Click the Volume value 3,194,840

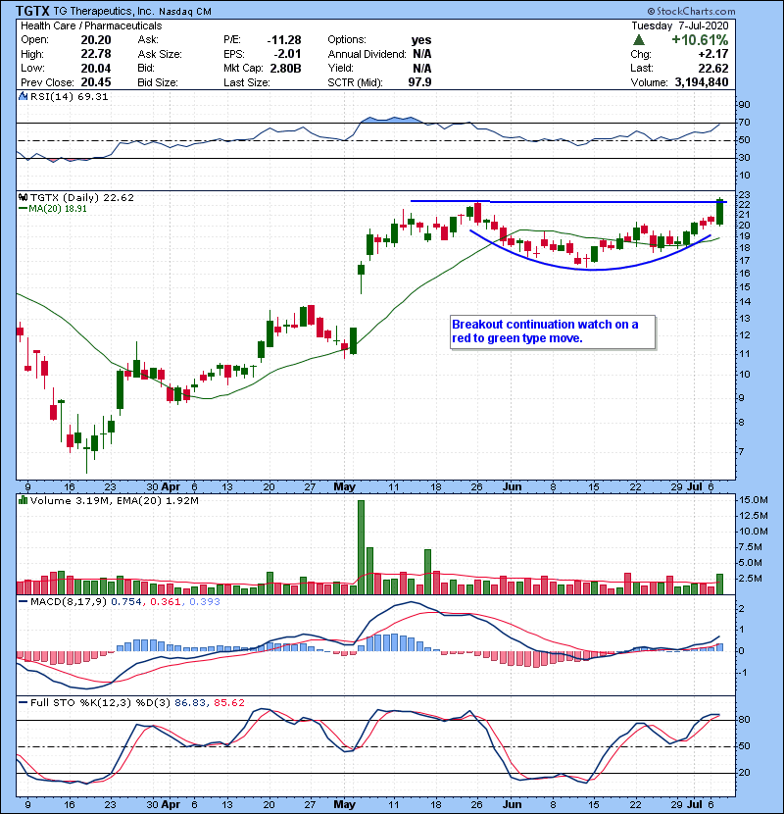[702, 82]
